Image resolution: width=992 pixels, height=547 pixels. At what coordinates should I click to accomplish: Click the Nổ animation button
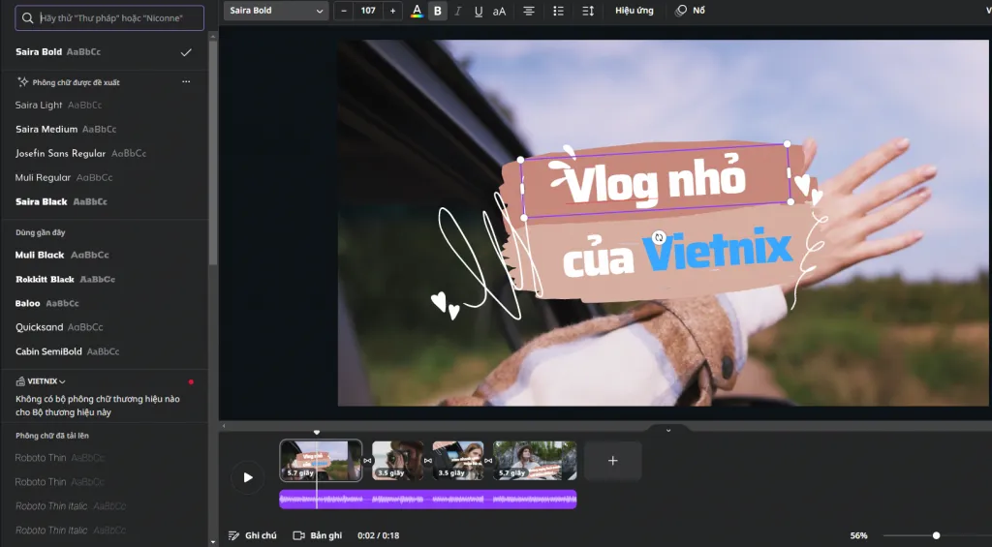click(x=690, y=11)
